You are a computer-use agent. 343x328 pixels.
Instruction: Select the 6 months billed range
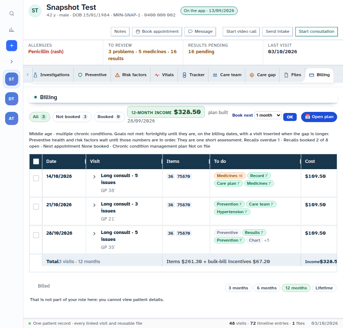tap(267, 288)
